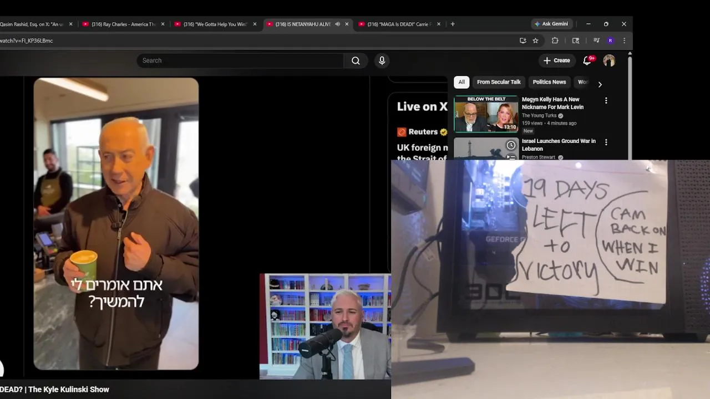This screenshot has width=710, height=399.
Task: Click the Preston Stewart channel name
Action: point(538,157)
